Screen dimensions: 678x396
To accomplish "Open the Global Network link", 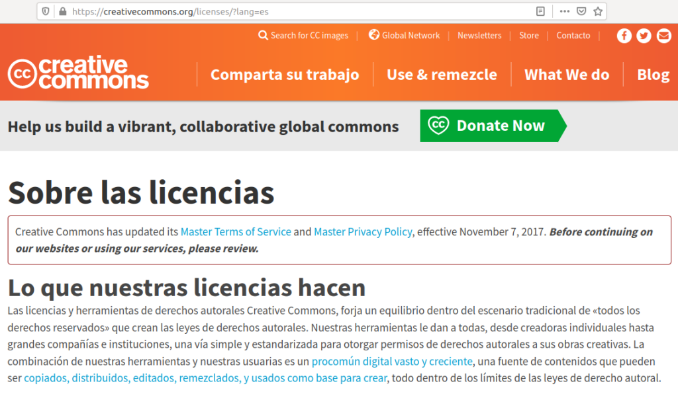I will click(x=411, y=36).
